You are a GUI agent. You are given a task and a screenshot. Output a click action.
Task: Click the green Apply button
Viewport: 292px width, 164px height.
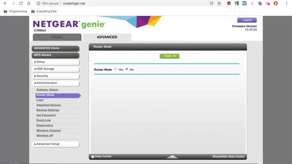click(x=169, y=56)
